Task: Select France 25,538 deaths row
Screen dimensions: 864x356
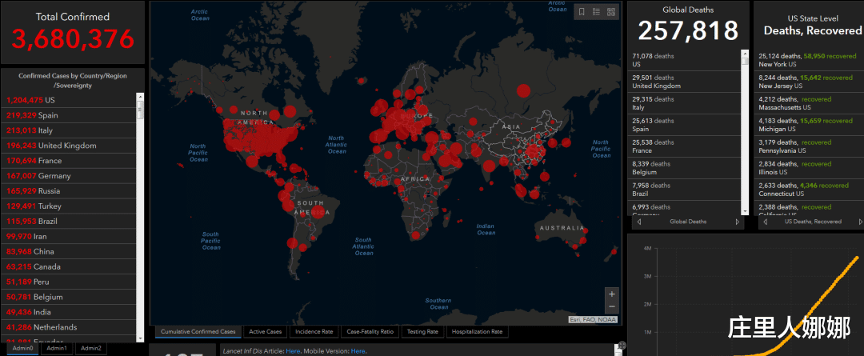Action: tap(685, 146)
